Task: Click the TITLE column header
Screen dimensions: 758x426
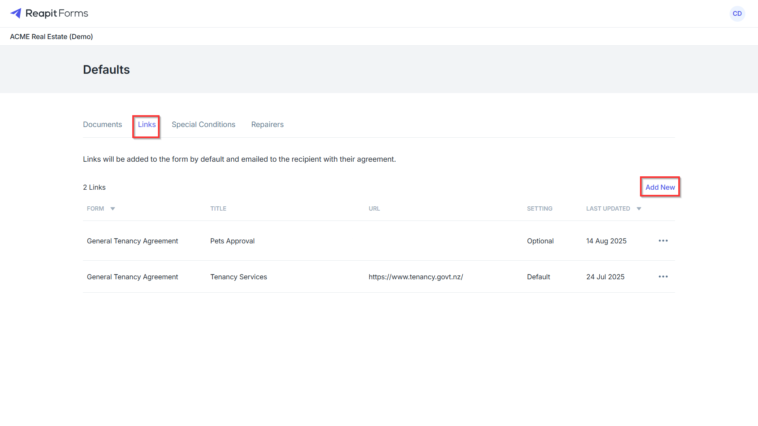Action: pyautogui.click(x=218, y=209)
